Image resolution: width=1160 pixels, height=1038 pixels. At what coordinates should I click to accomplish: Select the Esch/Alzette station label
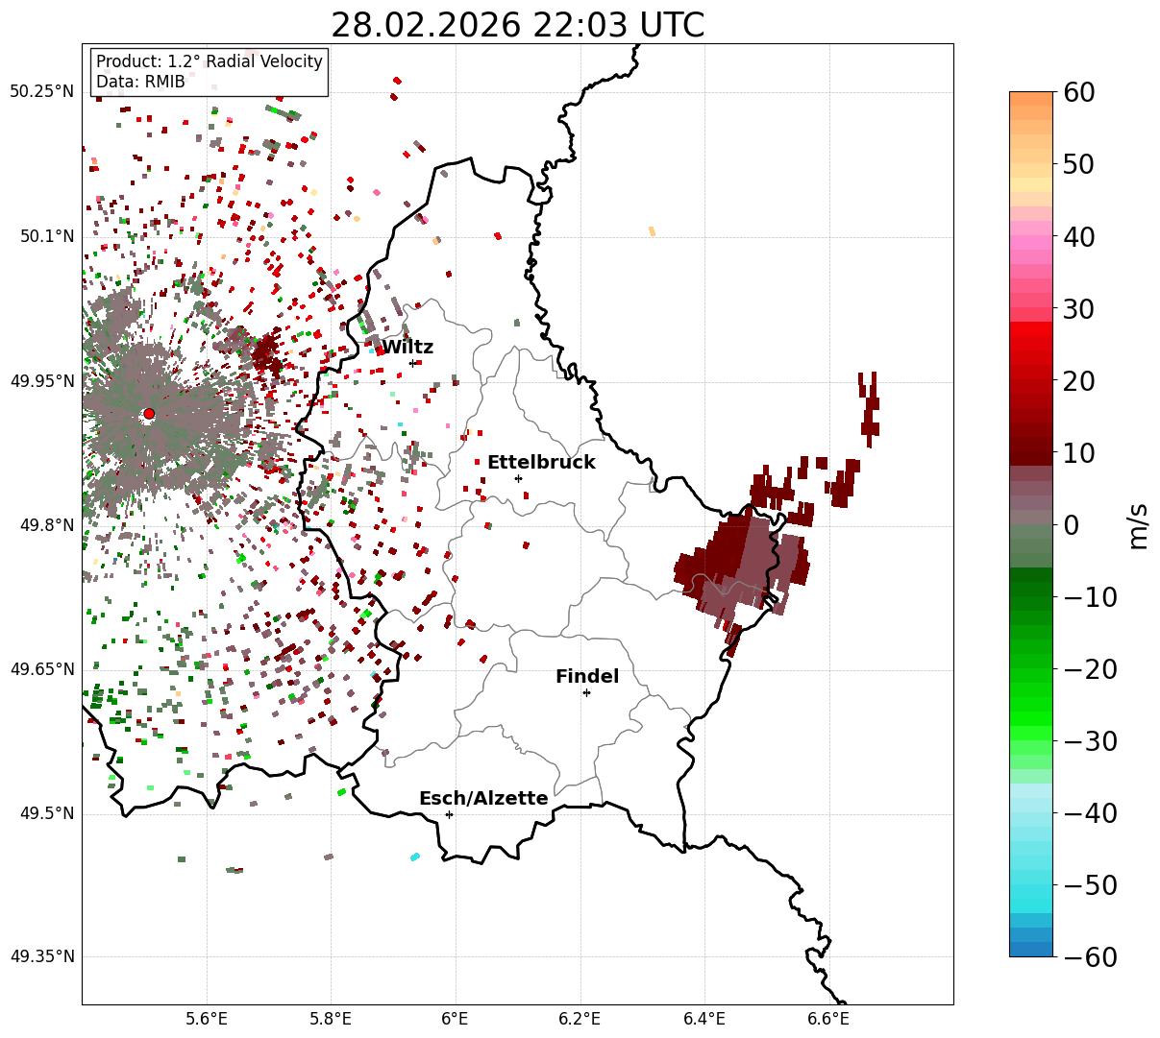483,799
